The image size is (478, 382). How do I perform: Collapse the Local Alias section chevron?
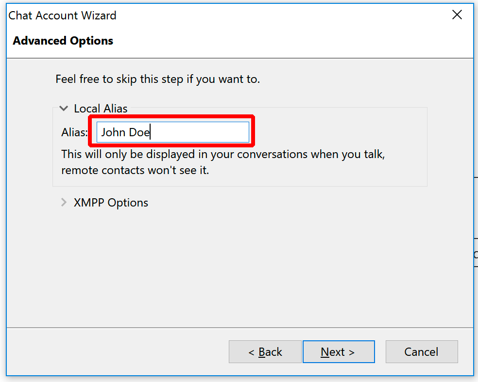click(x=64, y=108)
